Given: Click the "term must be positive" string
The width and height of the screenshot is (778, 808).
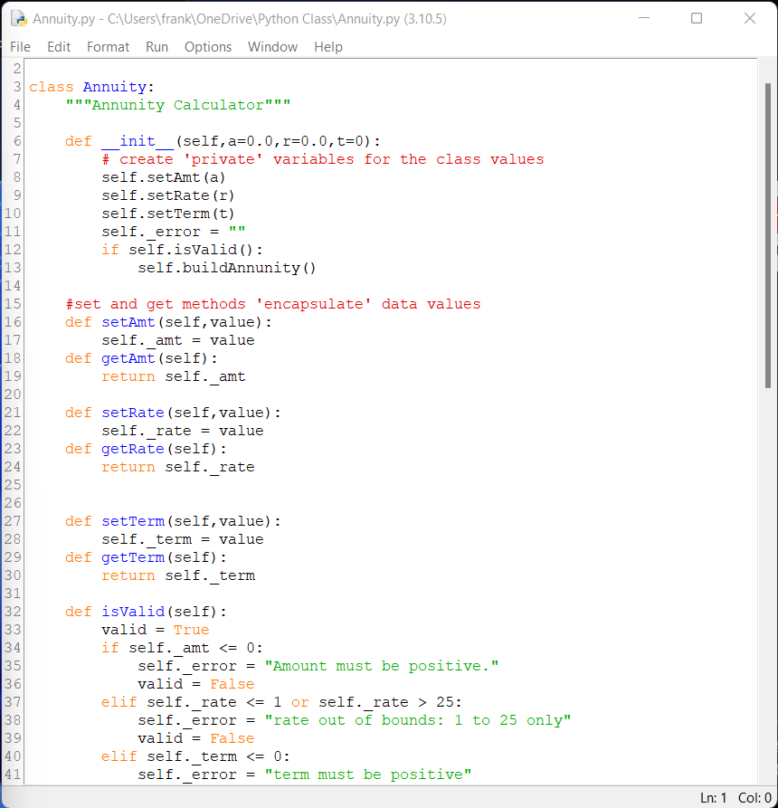Looking at the screenshot, I should (x=368, y=775).
